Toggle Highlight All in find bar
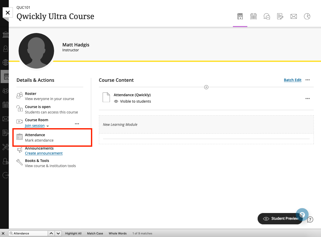The height and width of the screenshot is (237, 321). 73,233
